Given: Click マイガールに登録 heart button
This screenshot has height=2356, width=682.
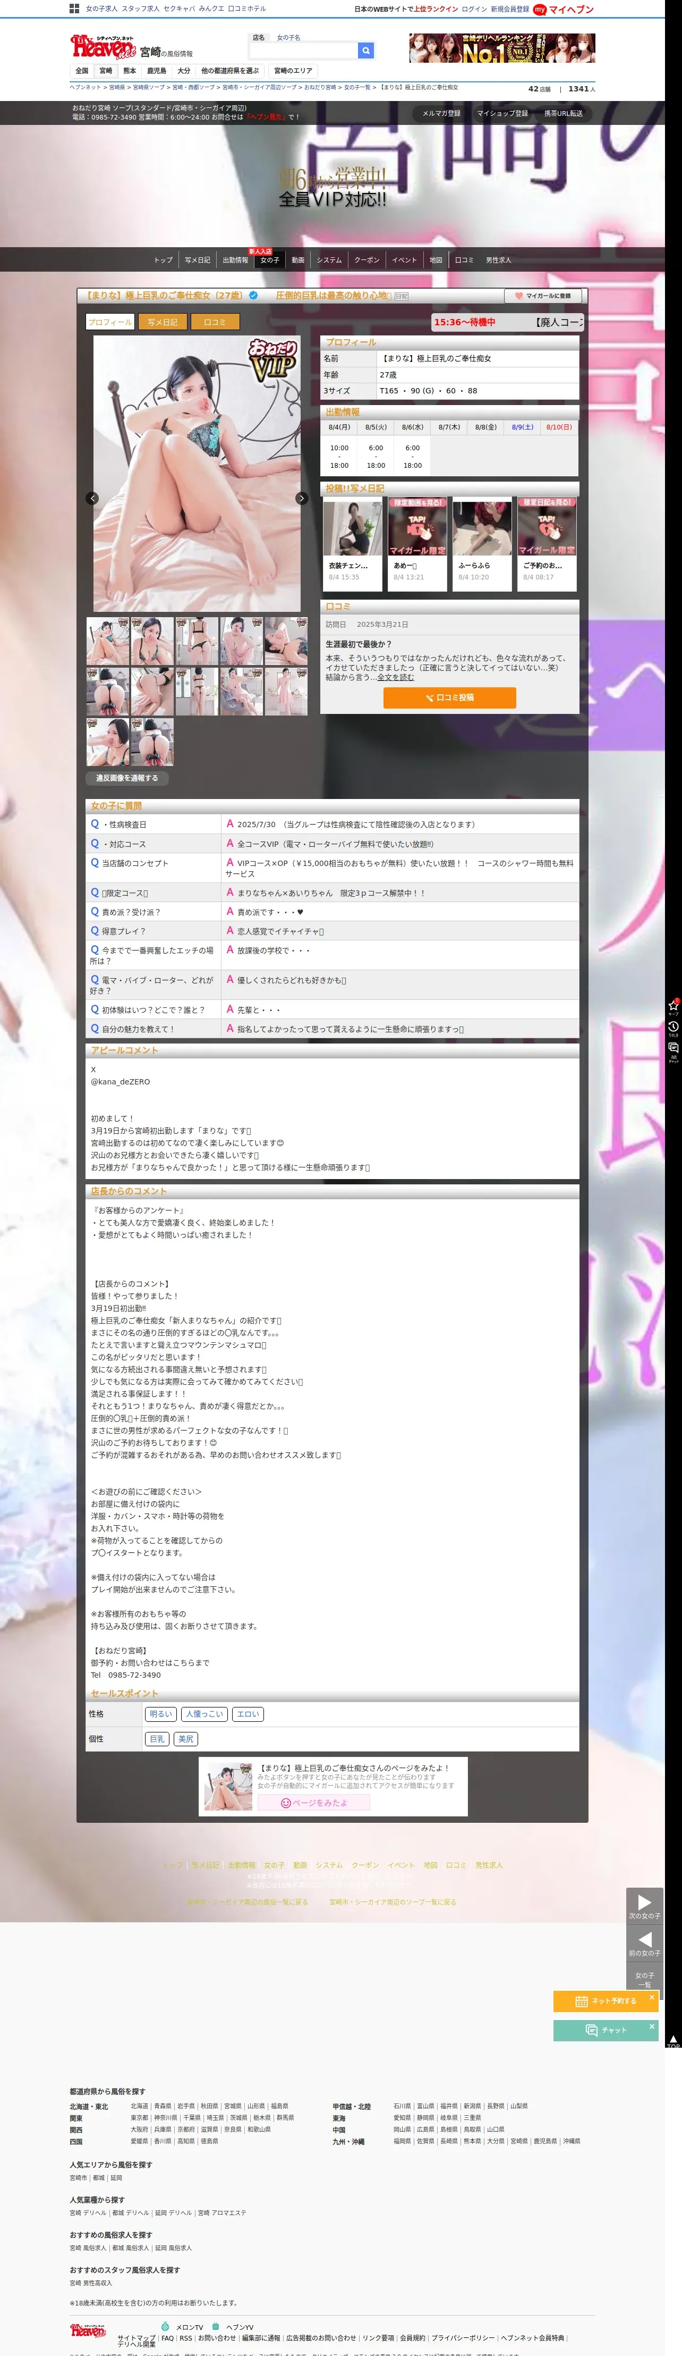Looking at the screenshot, I should [543, 296].
